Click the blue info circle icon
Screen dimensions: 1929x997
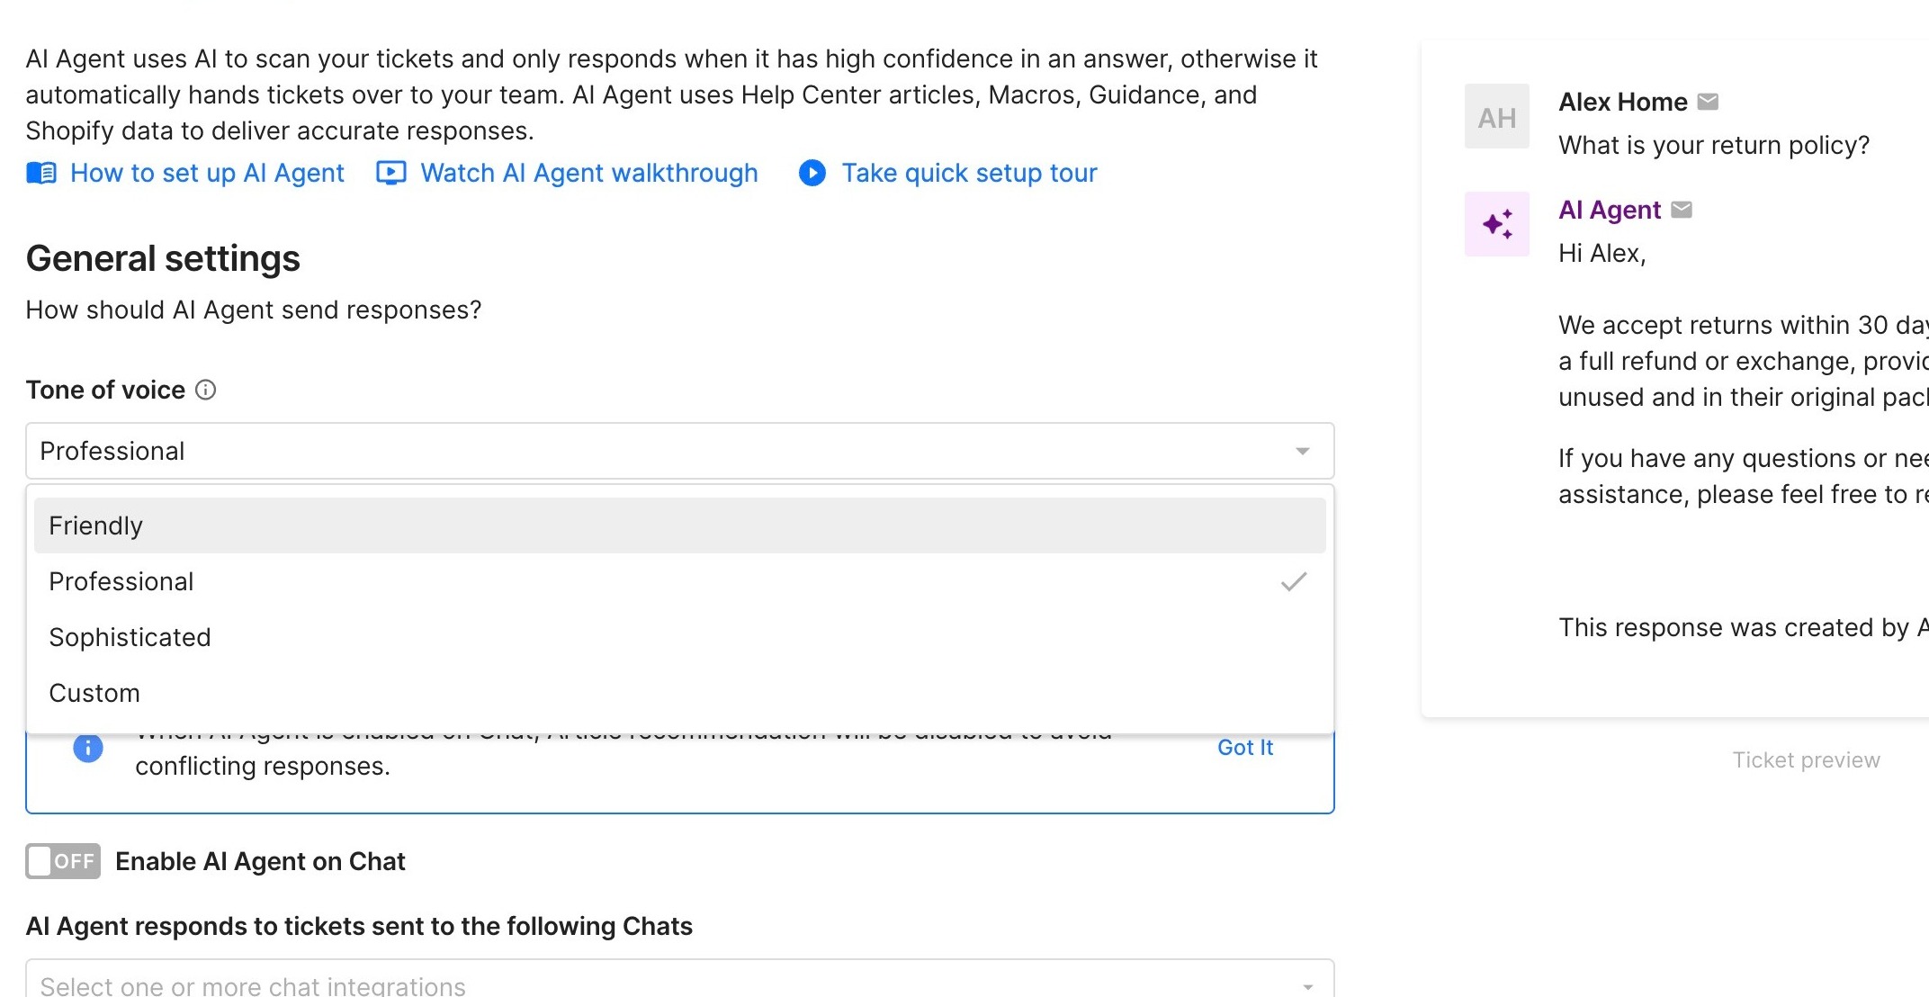tap(88, 748)
